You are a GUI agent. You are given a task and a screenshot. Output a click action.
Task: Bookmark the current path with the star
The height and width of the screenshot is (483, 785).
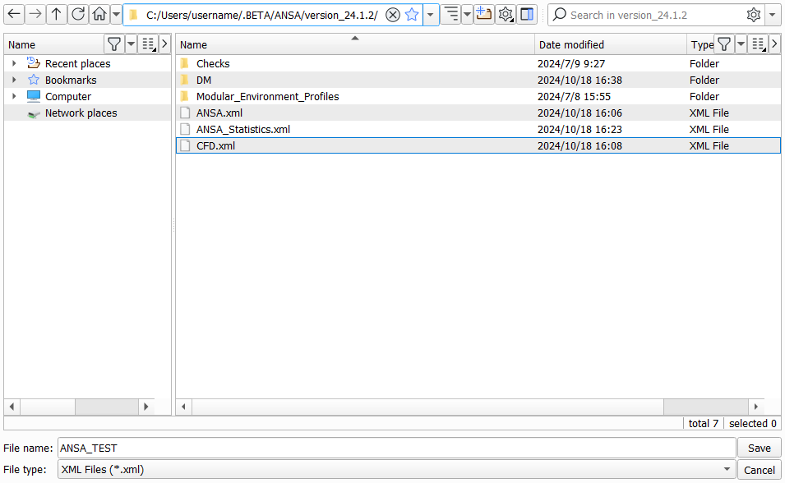pos(412,15)
